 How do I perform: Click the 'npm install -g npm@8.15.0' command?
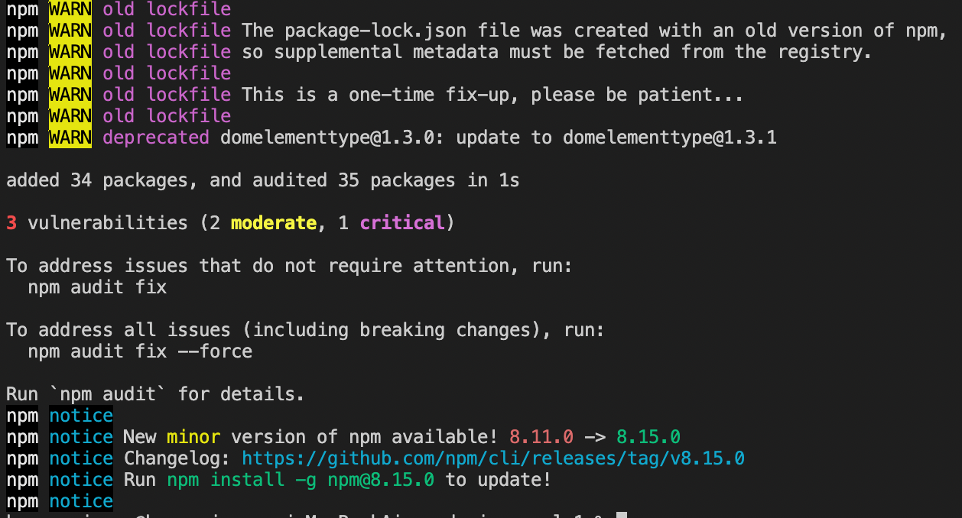coord(301,480)
